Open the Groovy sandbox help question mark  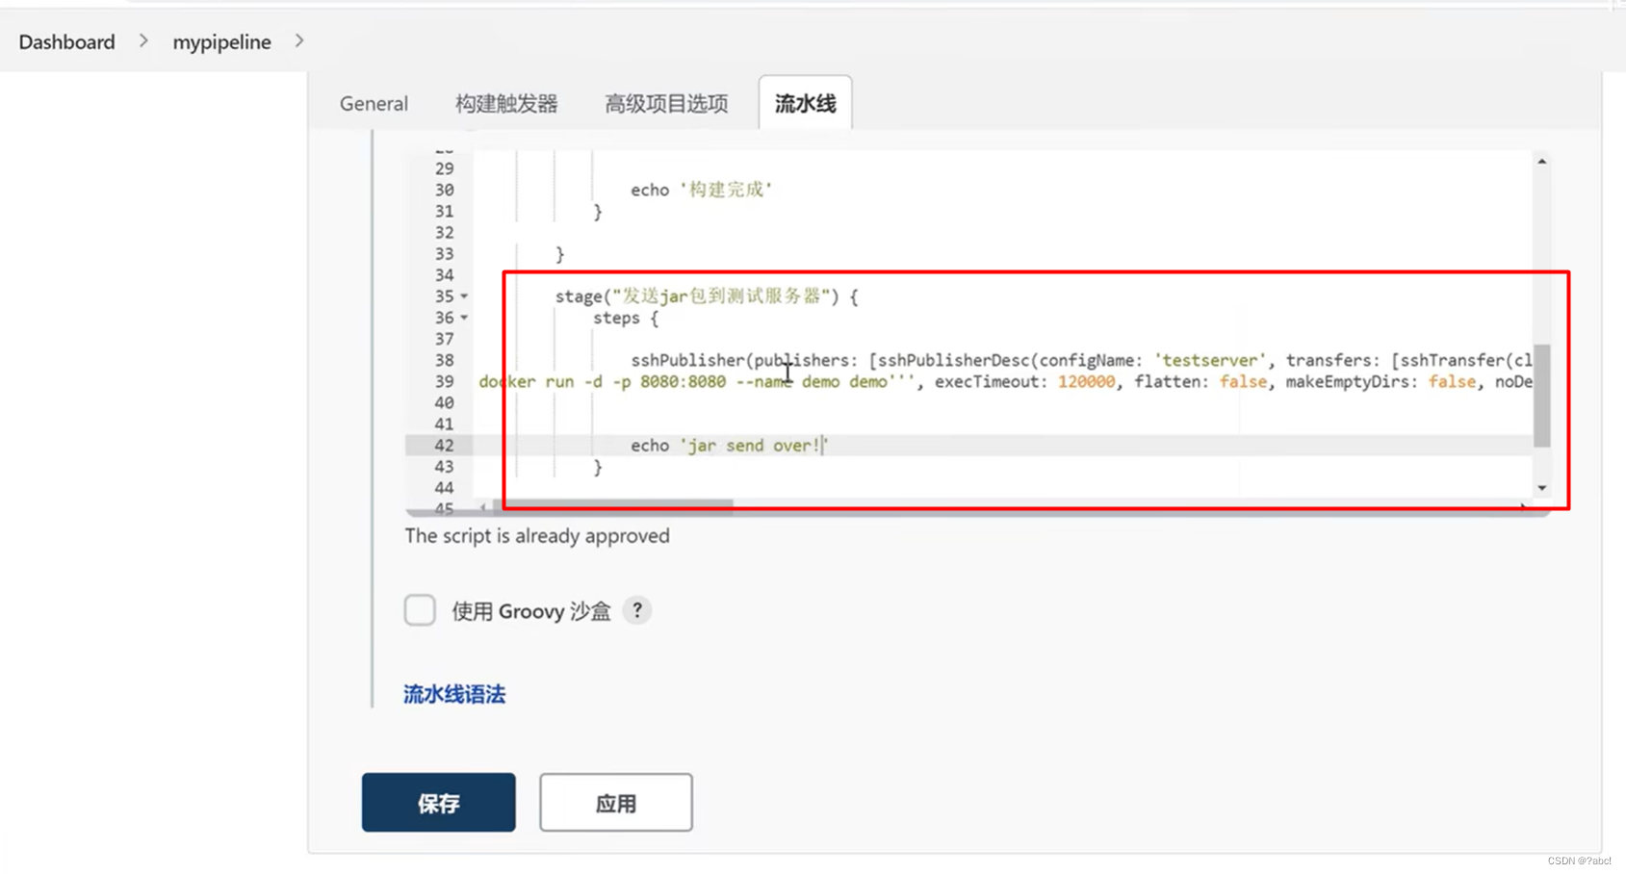(x=637, y=610)
